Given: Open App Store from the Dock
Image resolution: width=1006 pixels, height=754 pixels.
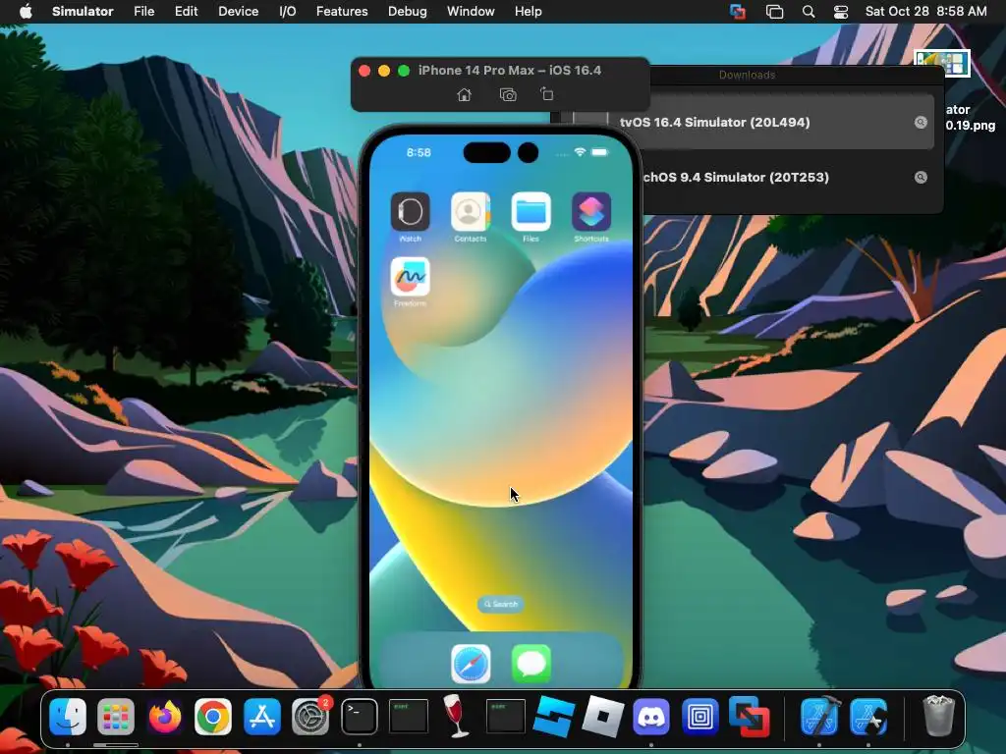Looking at the screenshot, I should (261, 716).
